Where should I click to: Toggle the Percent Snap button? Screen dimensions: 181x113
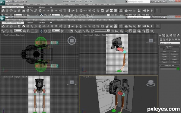[x=84, y=31]
